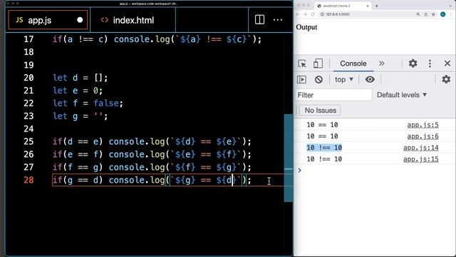Open source link app.js:5
456x257 pixels.
pyautogui.click(x=423, y=125)
